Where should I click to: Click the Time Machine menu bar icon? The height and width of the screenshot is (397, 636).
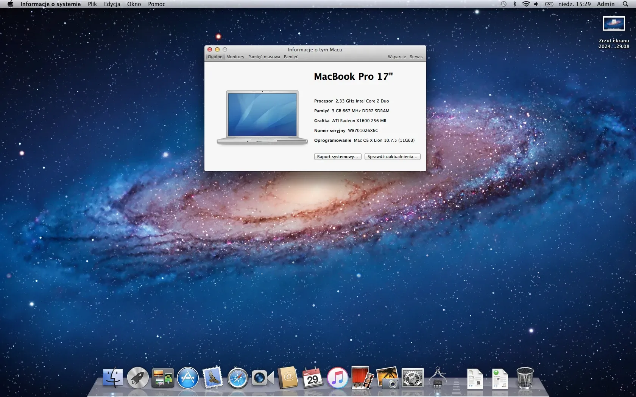click(503, 4)
